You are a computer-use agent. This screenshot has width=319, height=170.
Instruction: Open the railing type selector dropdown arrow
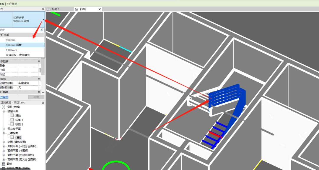[43, 19]
